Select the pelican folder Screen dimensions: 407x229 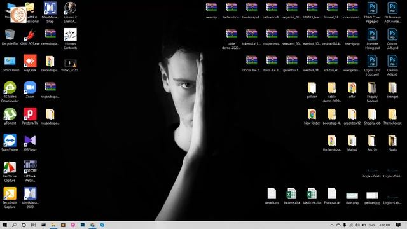(312, 90)
